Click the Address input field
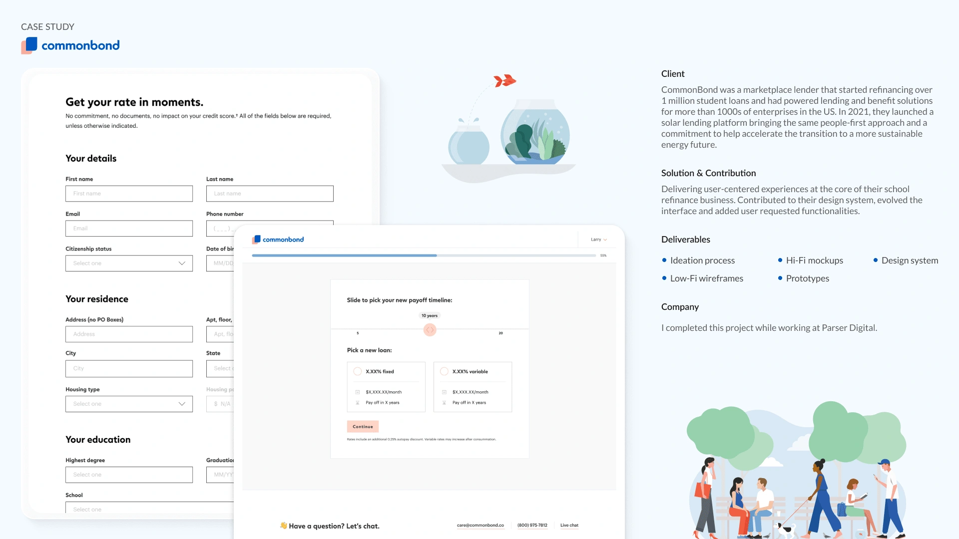This screenshot has width=959, height=539. 129,334
